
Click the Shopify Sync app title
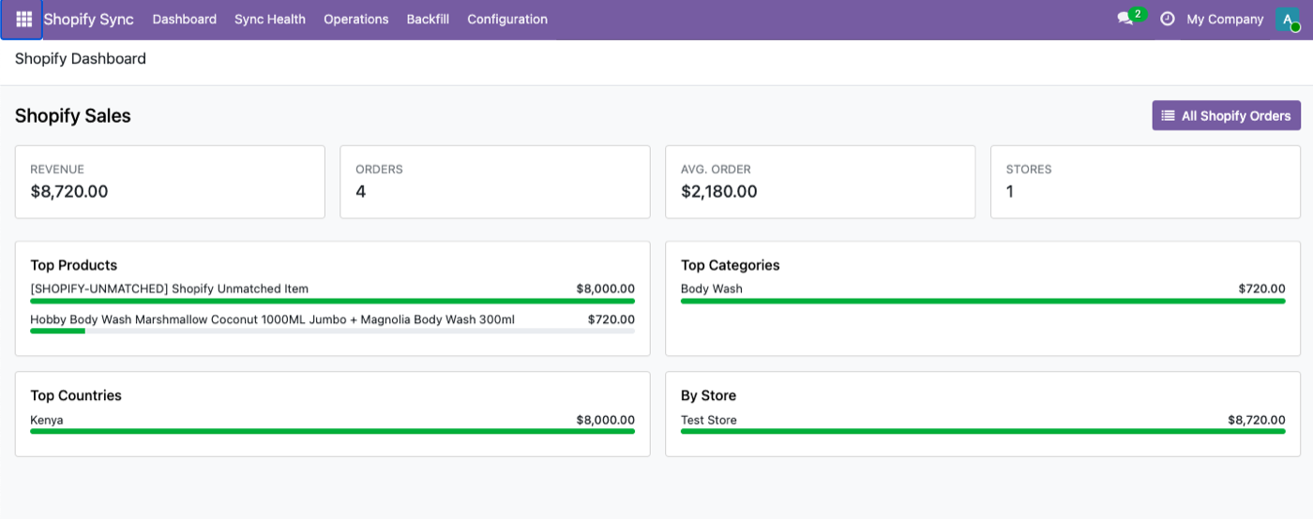88,19
